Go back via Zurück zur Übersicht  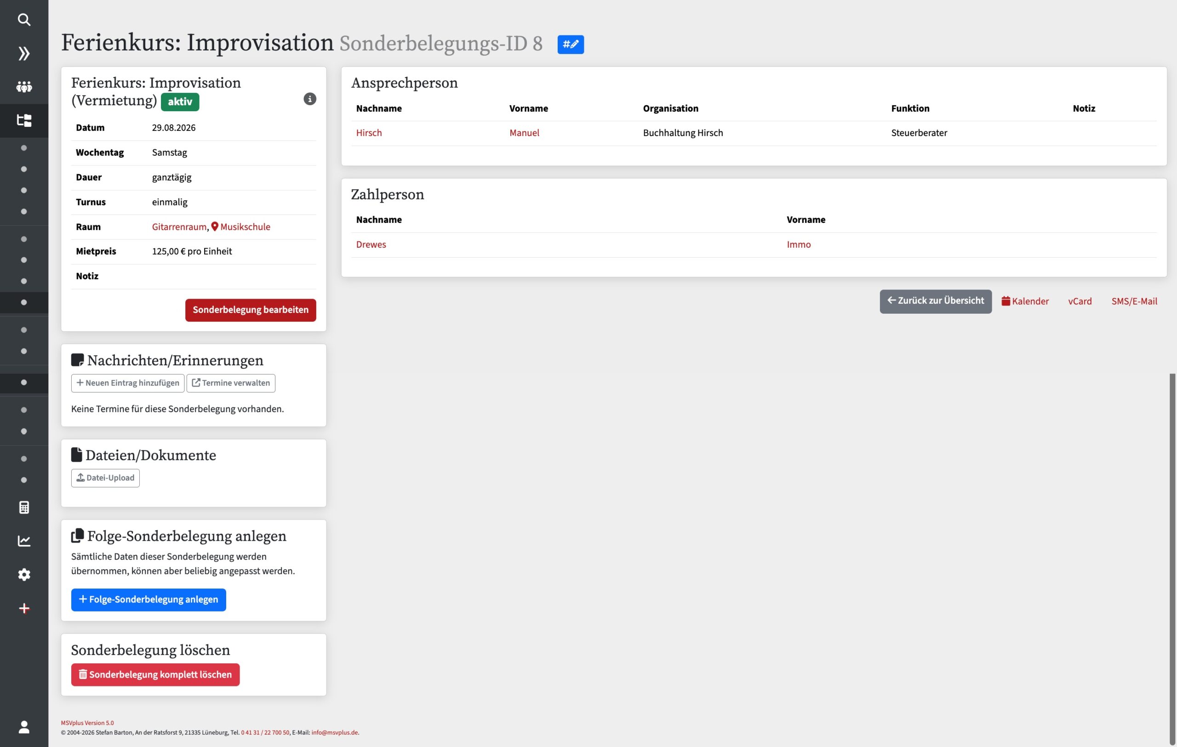pos(936,301)
